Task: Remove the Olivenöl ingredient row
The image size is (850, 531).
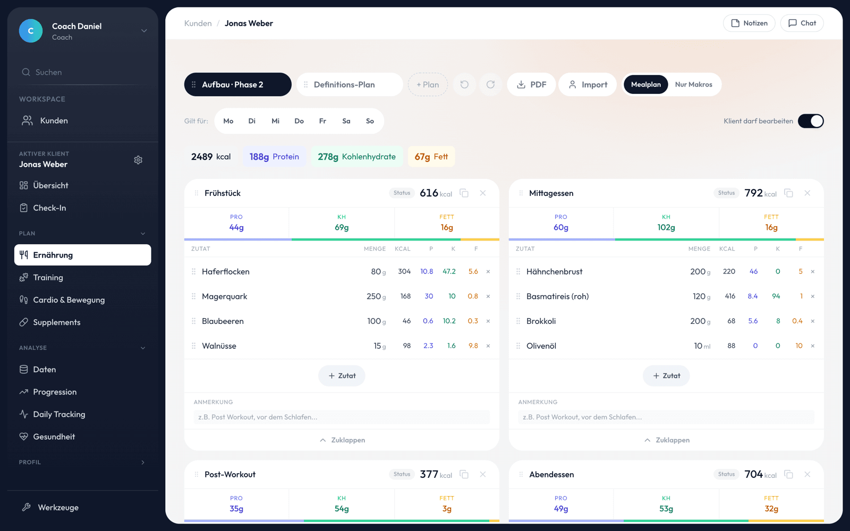Action: (x=813, y=346)
